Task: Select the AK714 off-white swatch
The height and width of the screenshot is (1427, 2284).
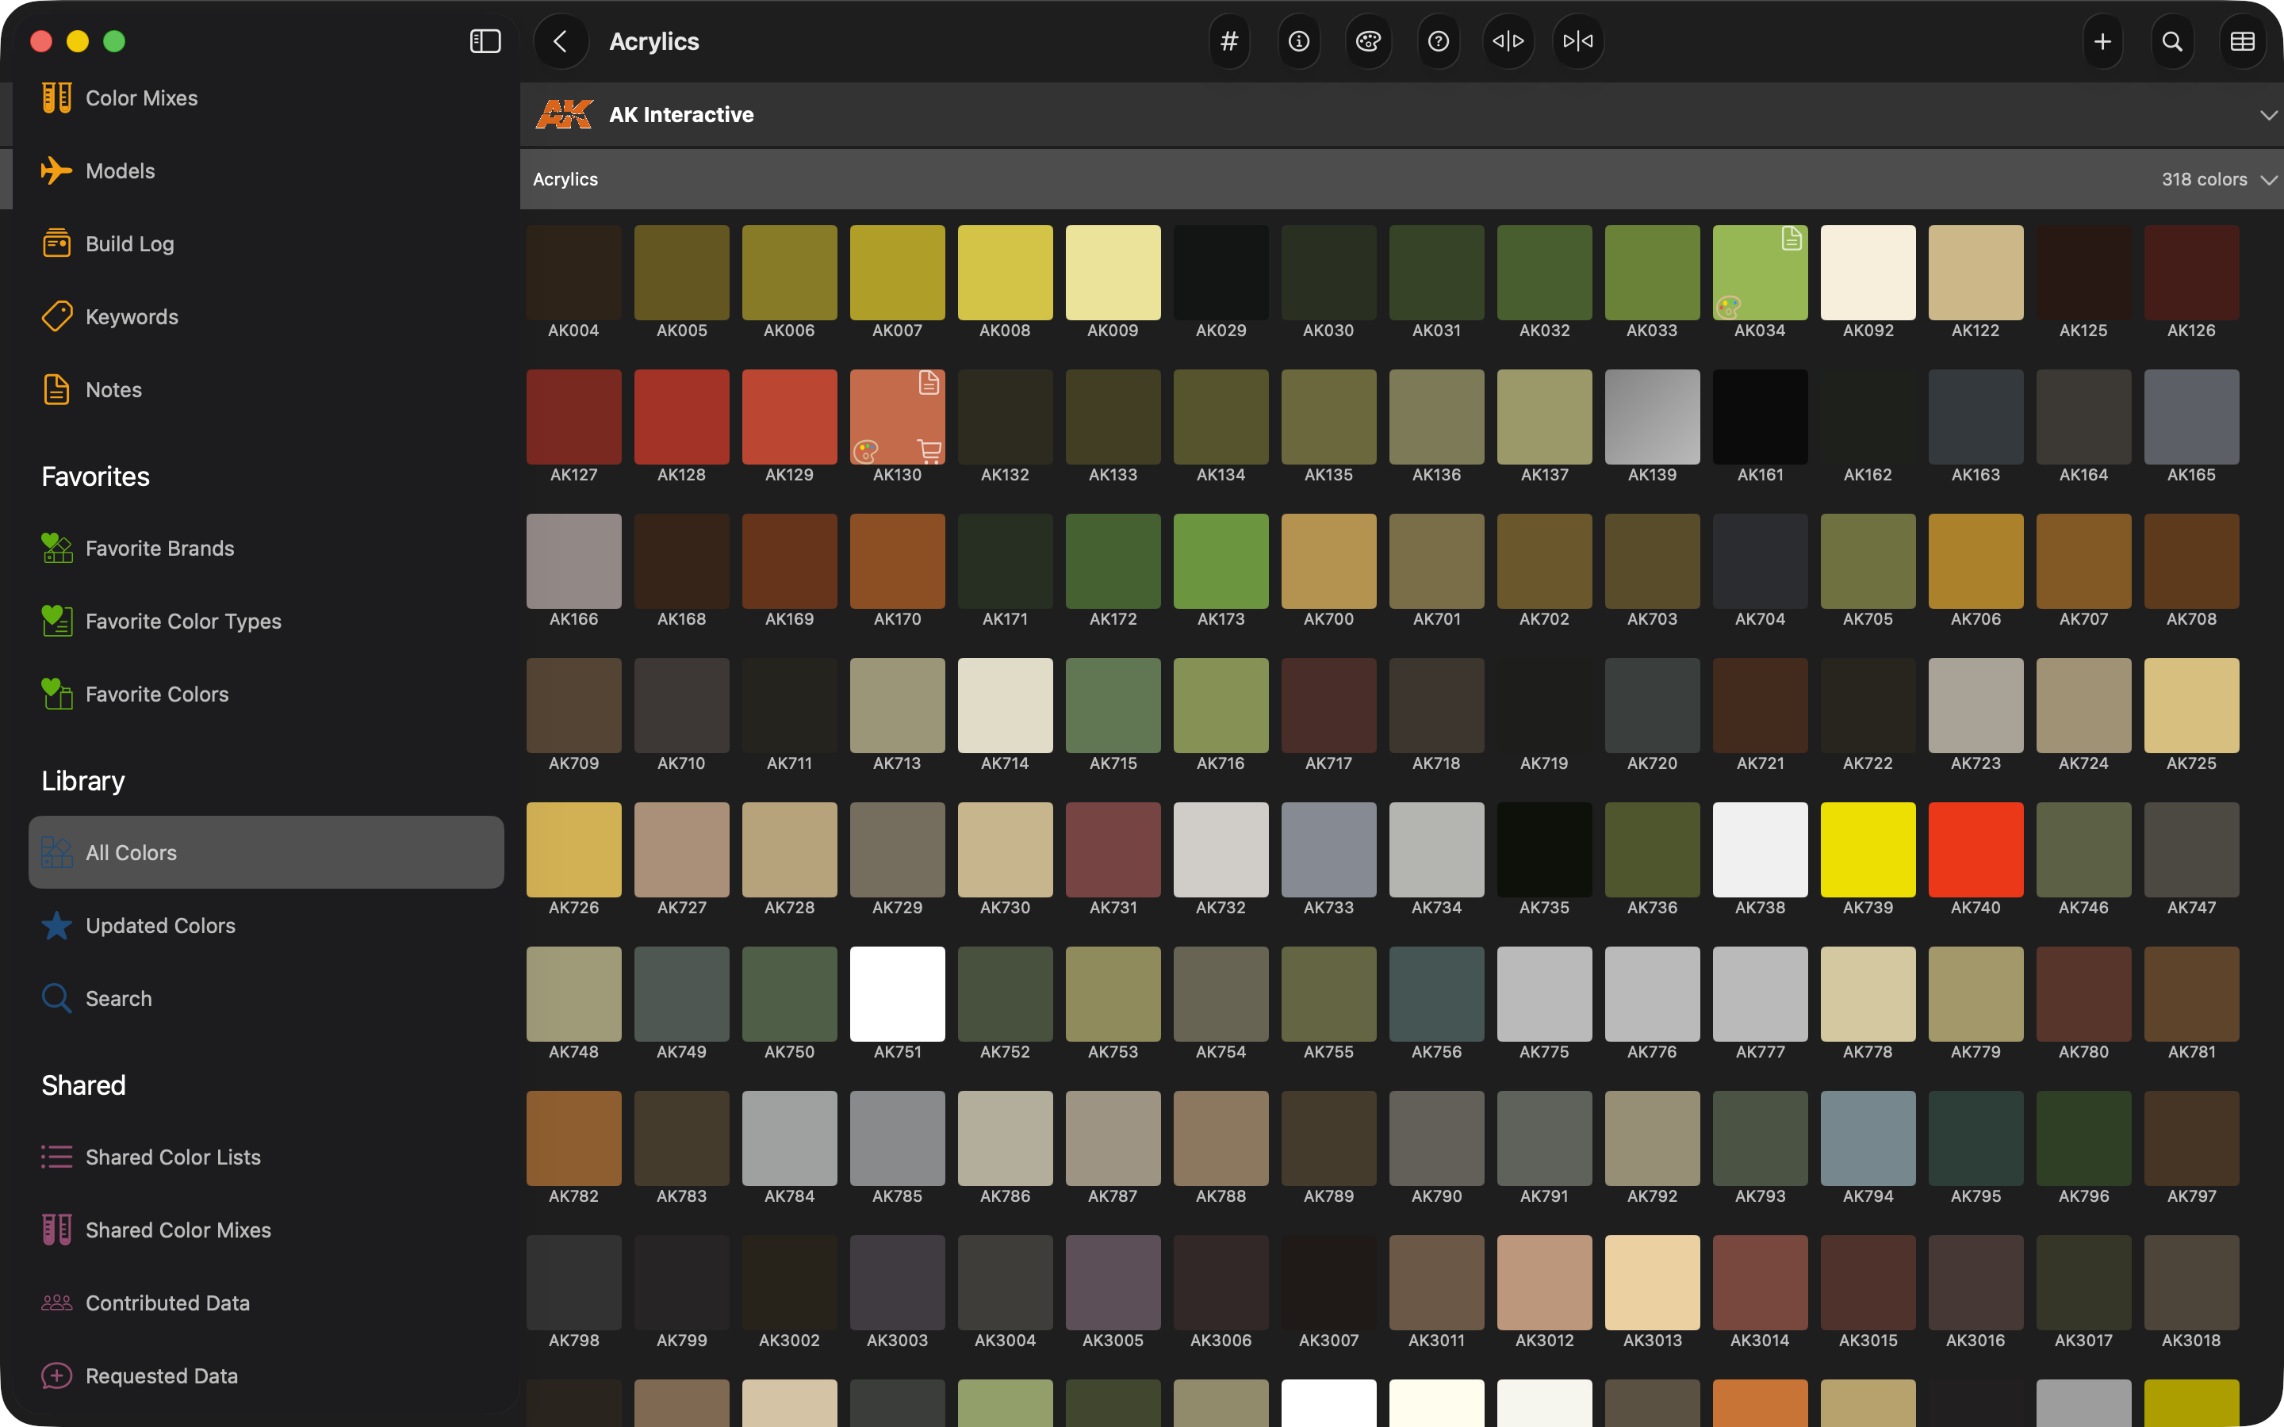Action: (x=1005, y=705)
